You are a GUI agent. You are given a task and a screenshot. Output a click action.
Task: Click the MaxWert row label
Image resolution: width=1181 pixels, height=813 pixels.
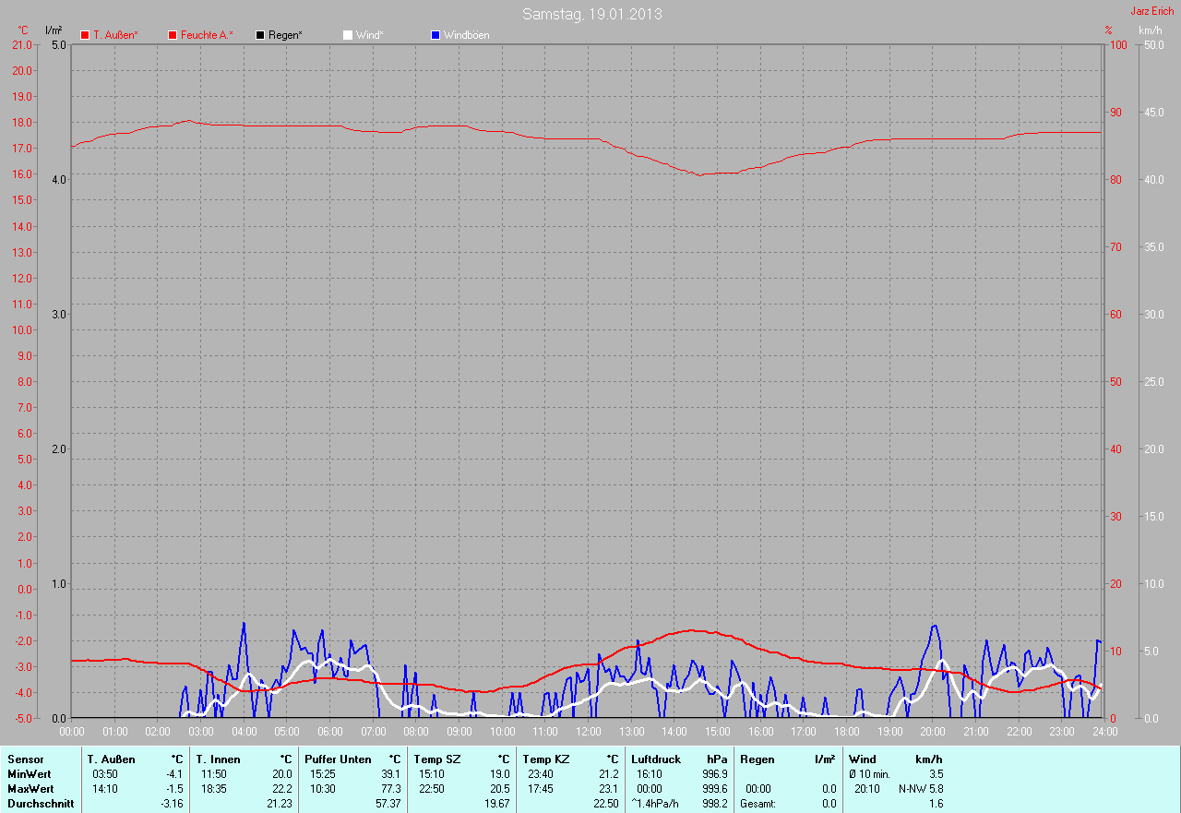click(x=30, y=789)
